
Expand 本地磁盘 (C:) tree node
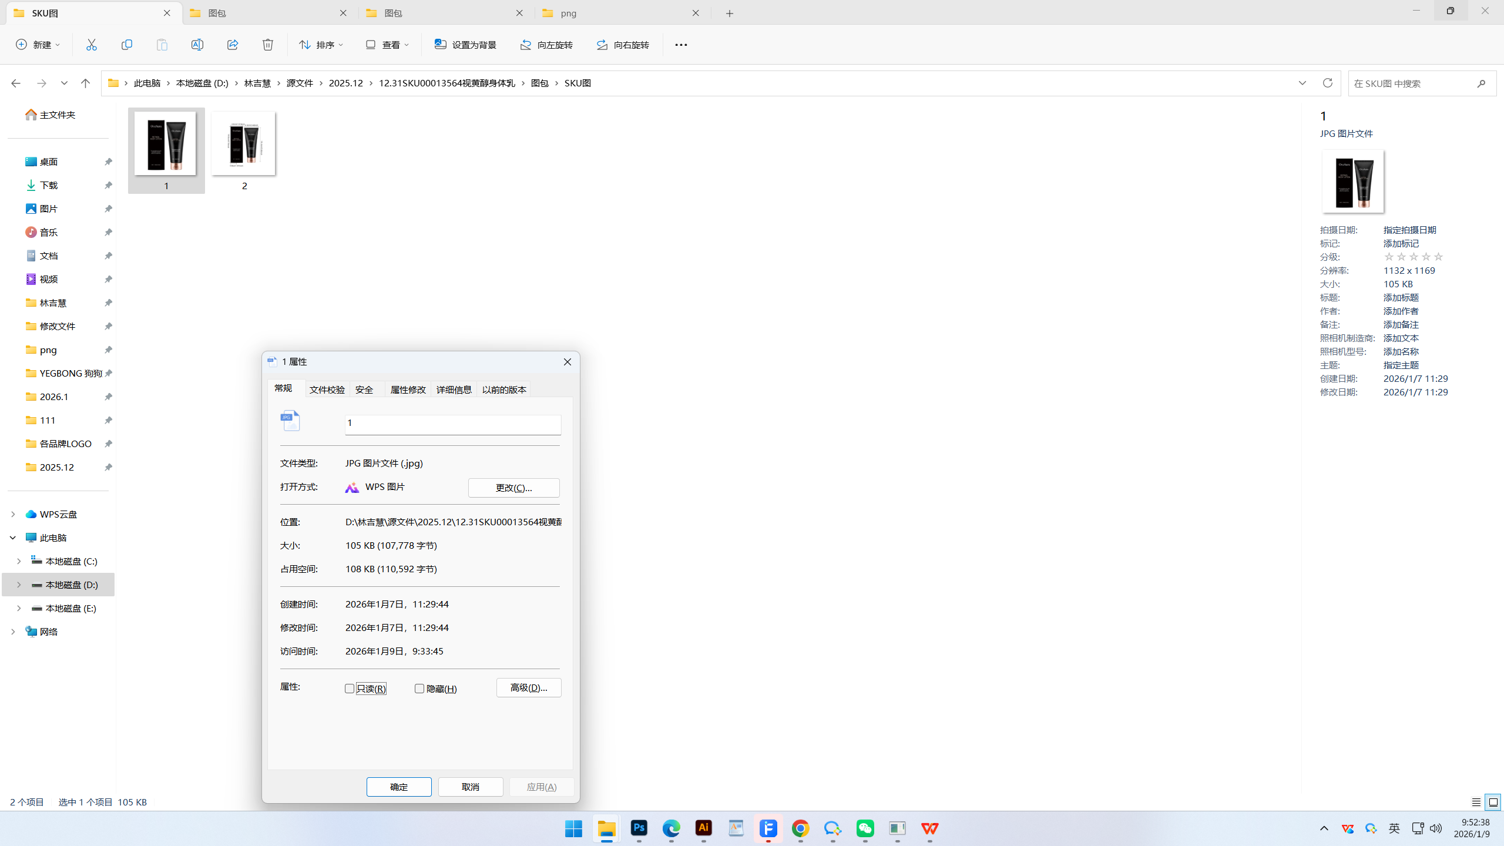(19, 561)
